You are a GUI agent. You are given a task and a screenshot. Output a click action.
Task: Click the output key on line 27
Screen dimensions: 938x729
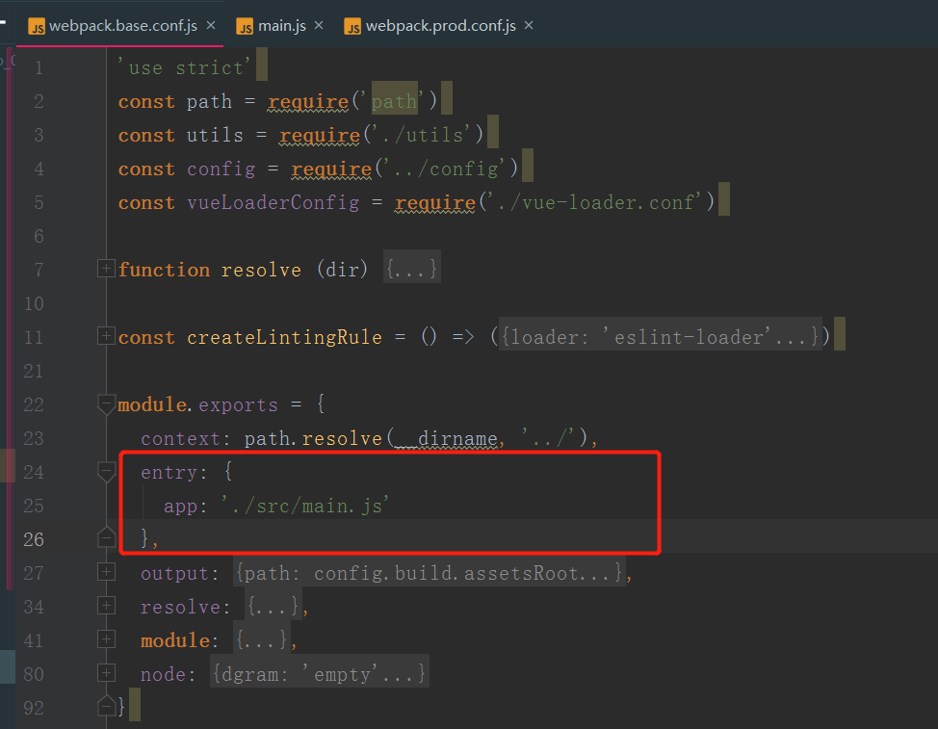pyautogui.click(x=174, y=573)
